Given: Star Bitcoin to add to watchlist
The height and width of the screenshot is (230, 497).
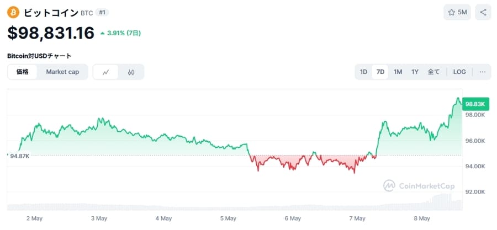Looking at the screenshot, I should tap(457, 12).
